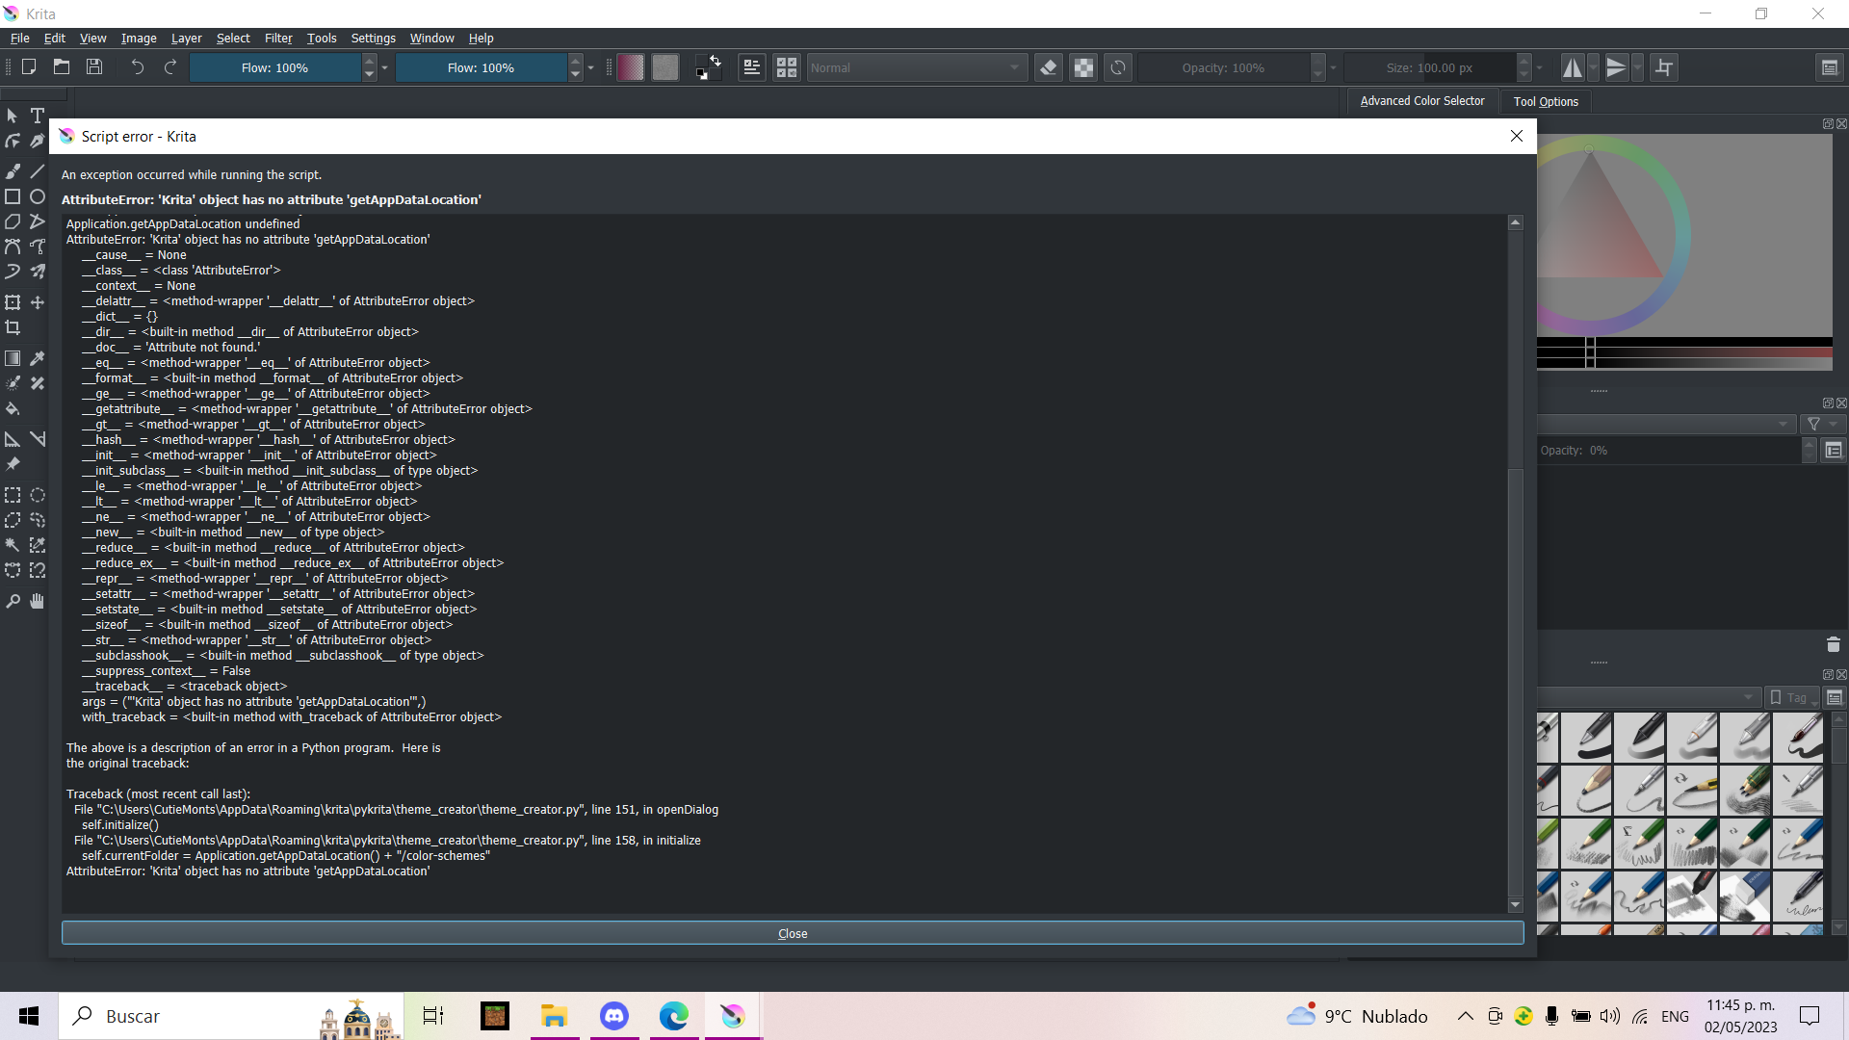Image resolution: width=1849 pixels, height=1040 pixels.
Task: Toggle Preserve Alpha checkerboard button
Action: point(1083,67)
